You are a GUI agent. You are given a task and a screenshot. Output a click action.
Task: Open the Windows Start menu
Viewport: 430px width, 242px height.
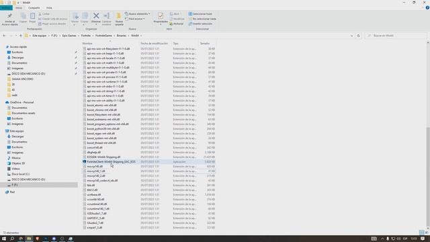click(x=4, y=239)
